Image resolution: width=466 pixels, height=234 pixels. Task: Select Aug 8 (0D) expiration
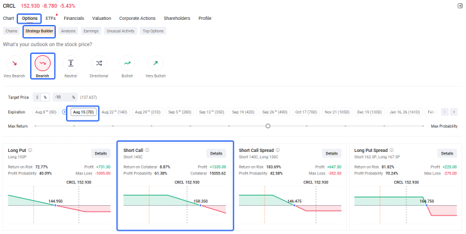point(46,112)
